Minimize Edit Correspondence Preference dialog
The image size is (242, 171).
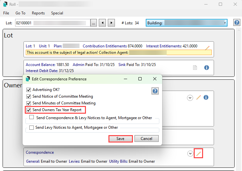point(126,79)
